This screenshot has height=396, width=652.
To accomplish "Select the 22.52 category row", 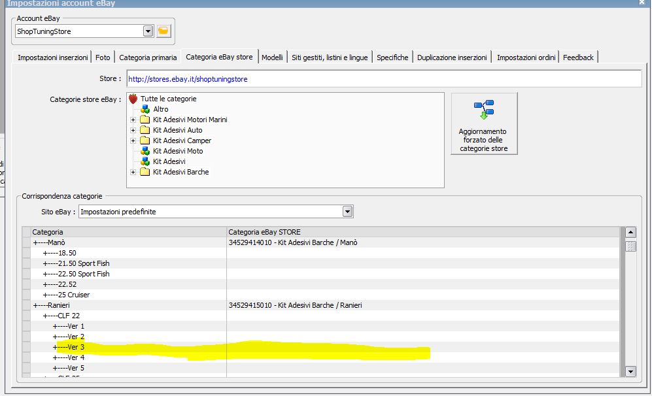I will (x=128, y=284).
